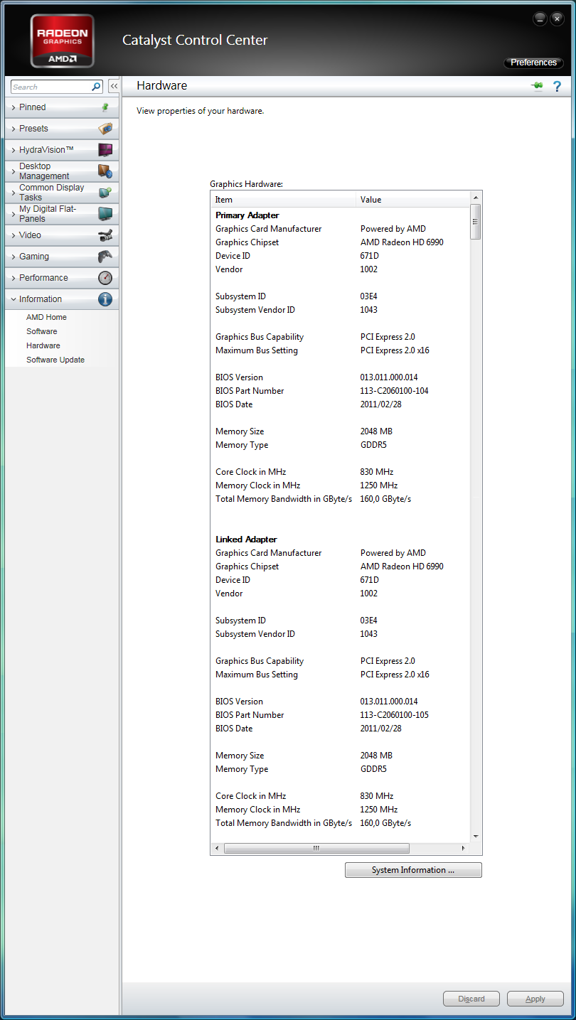Expand the Performance section

point(62,278)
